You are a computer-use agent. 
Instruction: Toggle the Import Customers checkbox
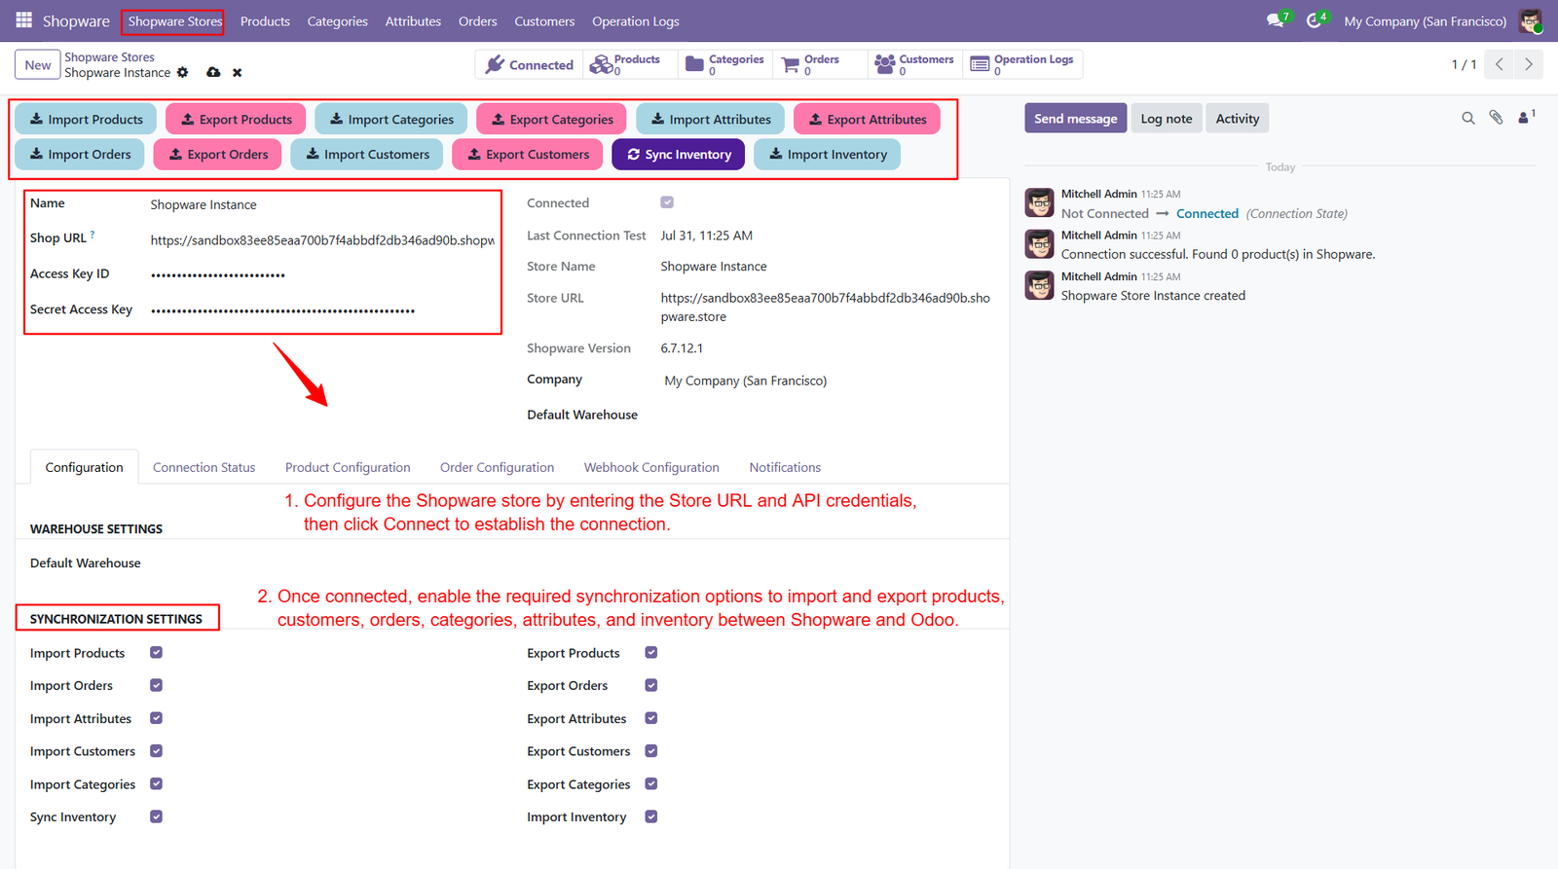[156, 751]
